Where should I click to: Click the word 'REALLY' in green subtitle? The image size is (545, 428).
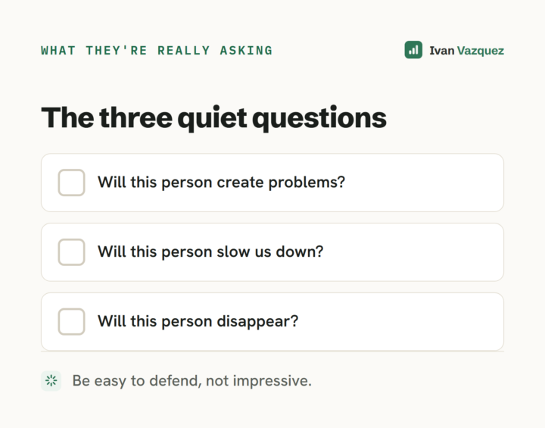184,51
